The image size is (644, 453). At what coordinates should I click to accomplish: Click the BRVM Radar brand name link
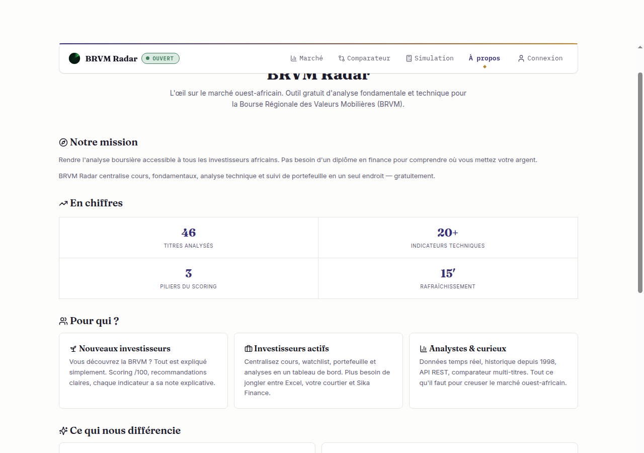point(111,59)
